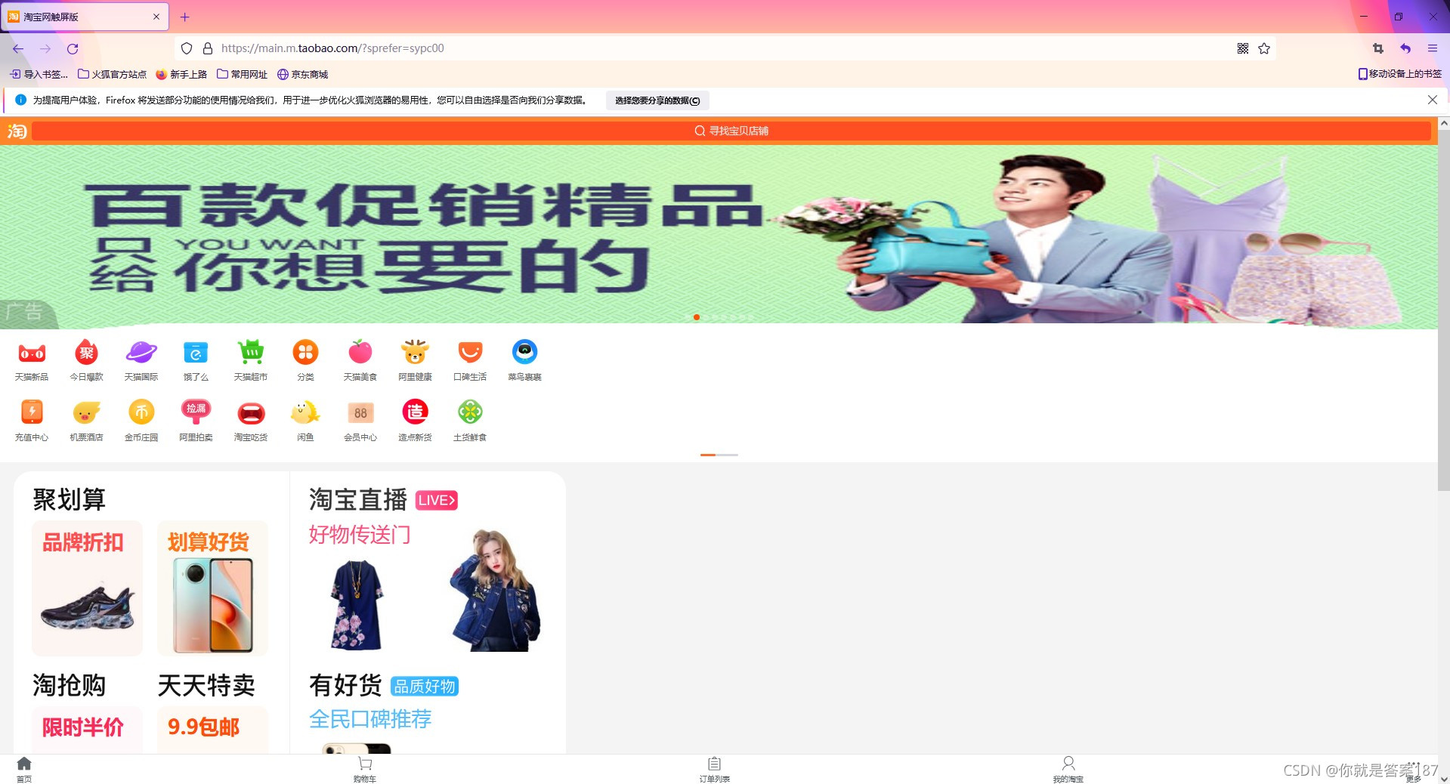1450x784 pixels.
Task: Open 聚划算 section heading
Action: 69,499
